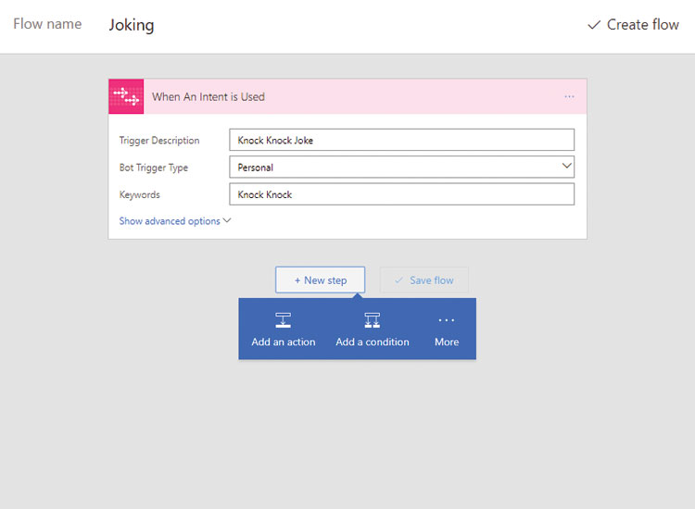This screenshot has width=695, height=509.
Task: Click the Trigger Description field
Action: 401,140
